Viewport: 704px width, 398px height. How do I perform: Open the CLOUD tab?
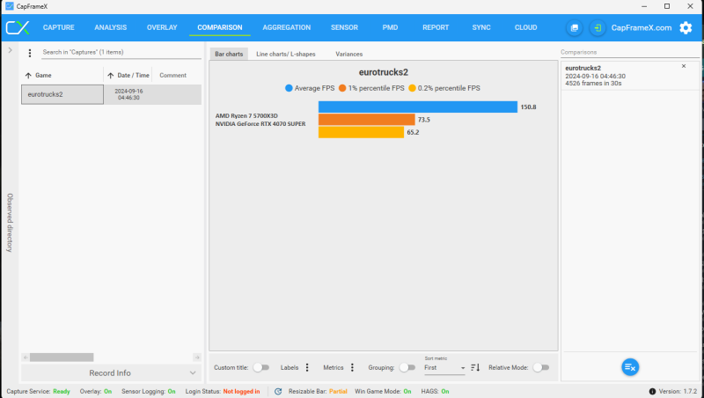click(x=525, y=27)
